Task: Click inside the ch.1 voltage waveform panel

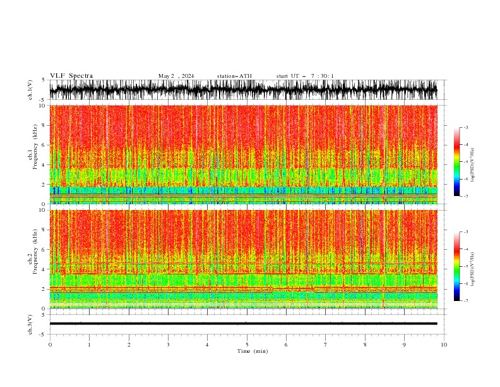Action: [243, 90]
